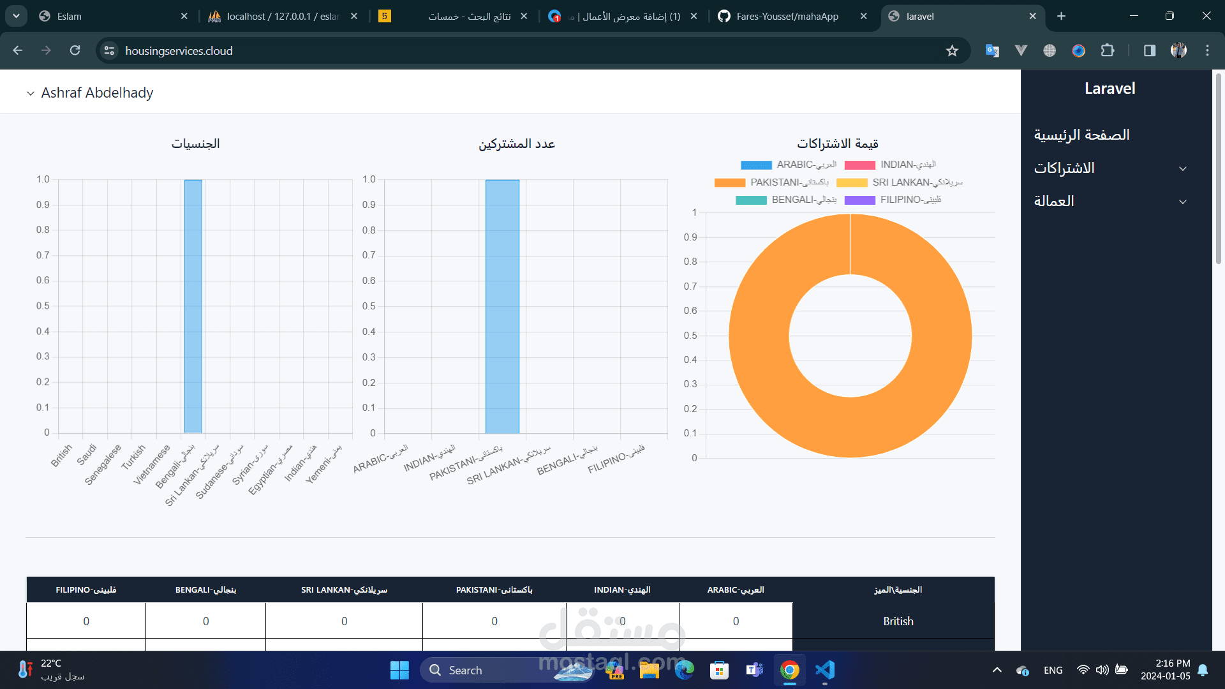
Task: Open a new browser tab with plus
Action: point(1061,16)
